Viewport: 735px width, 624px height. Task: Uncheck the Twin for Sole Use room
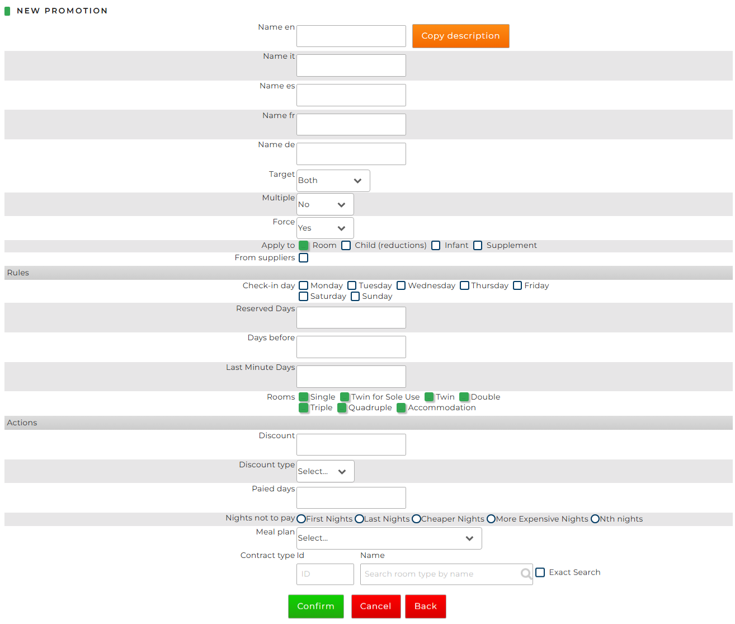tap(345, 397)
